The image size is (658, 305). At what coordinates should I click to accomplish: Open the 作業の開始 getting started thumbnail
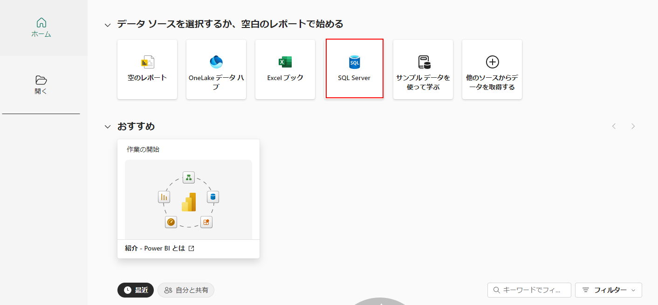[188, 199]
